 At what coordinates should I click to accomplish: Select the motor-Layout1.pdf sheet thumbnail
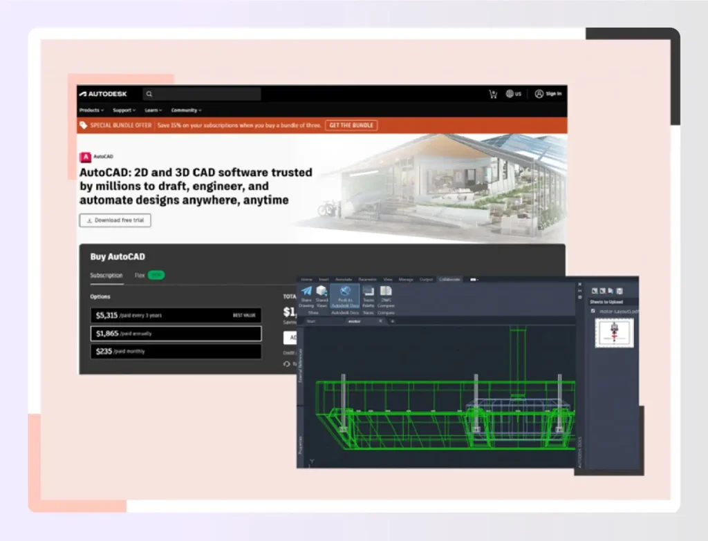pyautogui.click(x=614, y=332)
